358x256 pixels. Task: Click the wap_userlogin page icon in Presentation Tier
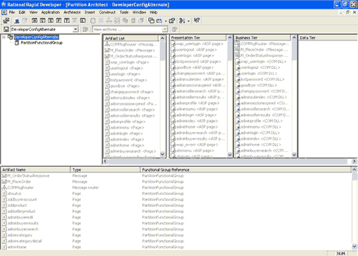coord(173,44)
